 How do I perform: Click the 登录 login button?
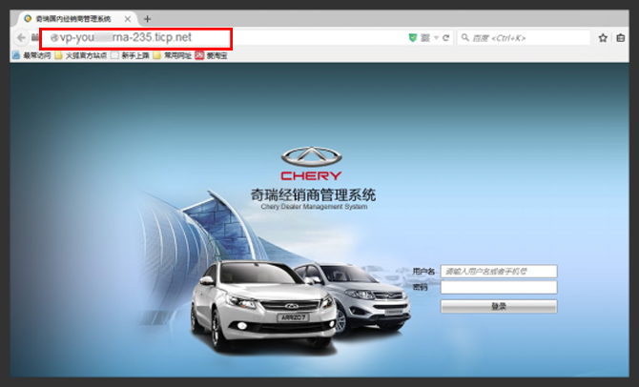[498, 306]
